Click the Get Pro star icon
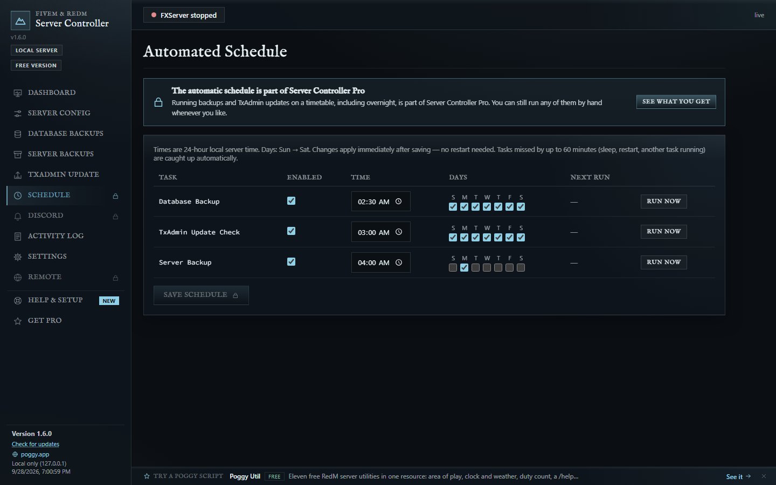 point(18,321)
